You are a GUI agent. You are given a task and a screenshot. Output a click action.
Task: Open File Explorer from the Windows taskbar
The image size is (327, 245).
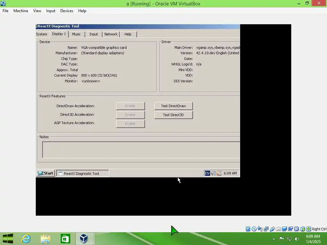pyautogui.click(x=46, y=239)
